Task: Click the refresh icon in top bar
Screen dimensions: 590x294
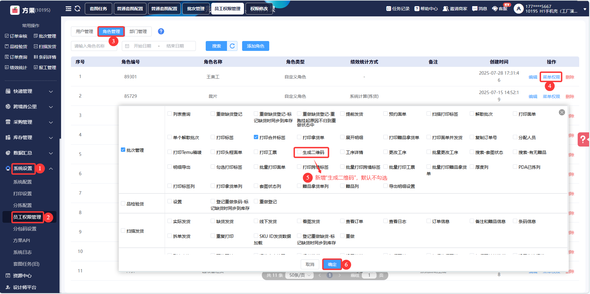Action: coord(77,9)
